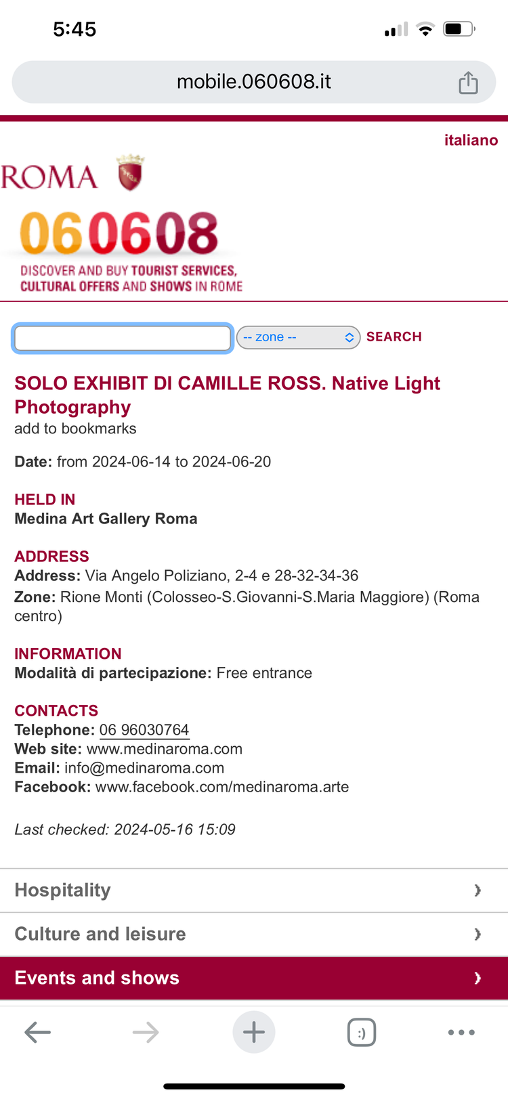The width and height of the screenshot is (508, 1099).
Task: Click the Roma coat of arms emblem
Action: [130, 173]
